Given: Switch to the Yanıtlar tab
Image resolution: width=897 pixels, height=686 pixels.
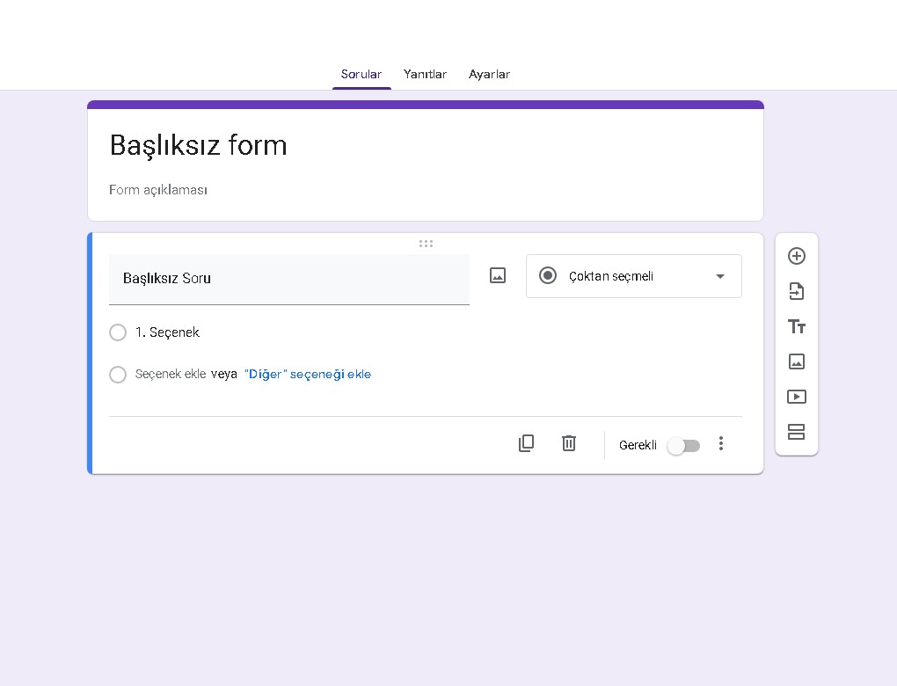Looking at the screenshot, I should tap(425, 75).
